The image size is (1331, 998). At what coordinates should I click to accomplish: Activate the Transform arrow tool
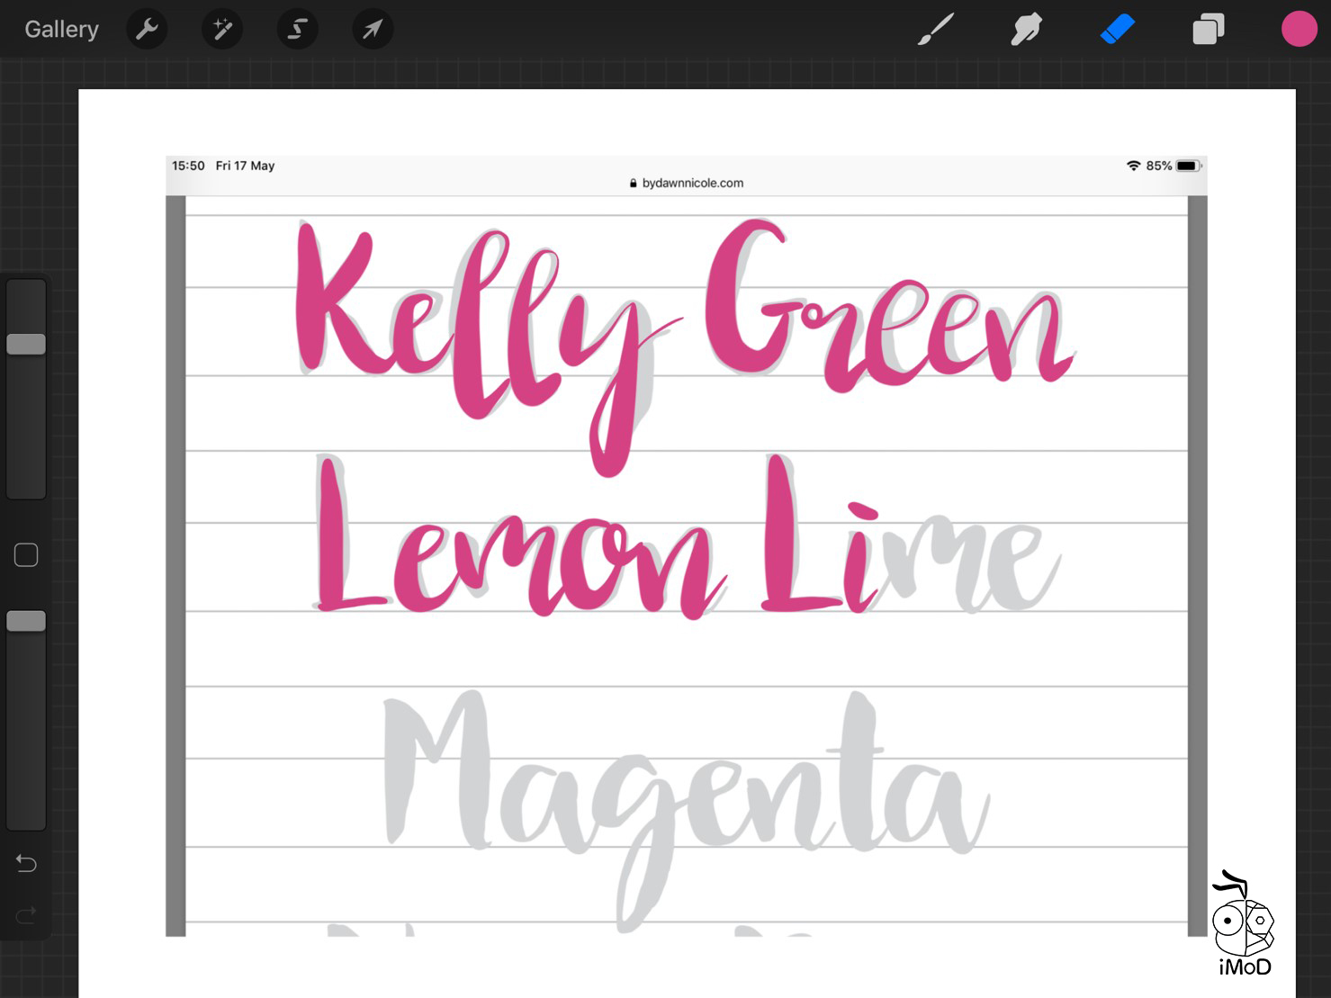[372, 30]
